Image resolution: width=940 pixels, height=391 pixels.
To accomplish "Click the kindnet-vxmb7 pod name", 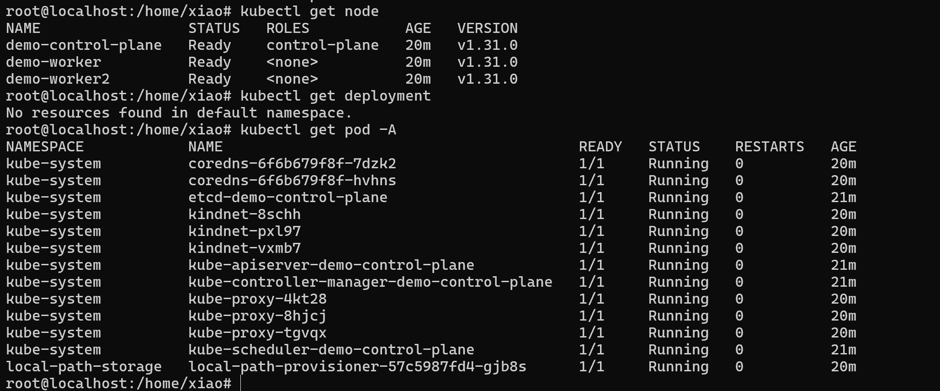I will point(244,248).
